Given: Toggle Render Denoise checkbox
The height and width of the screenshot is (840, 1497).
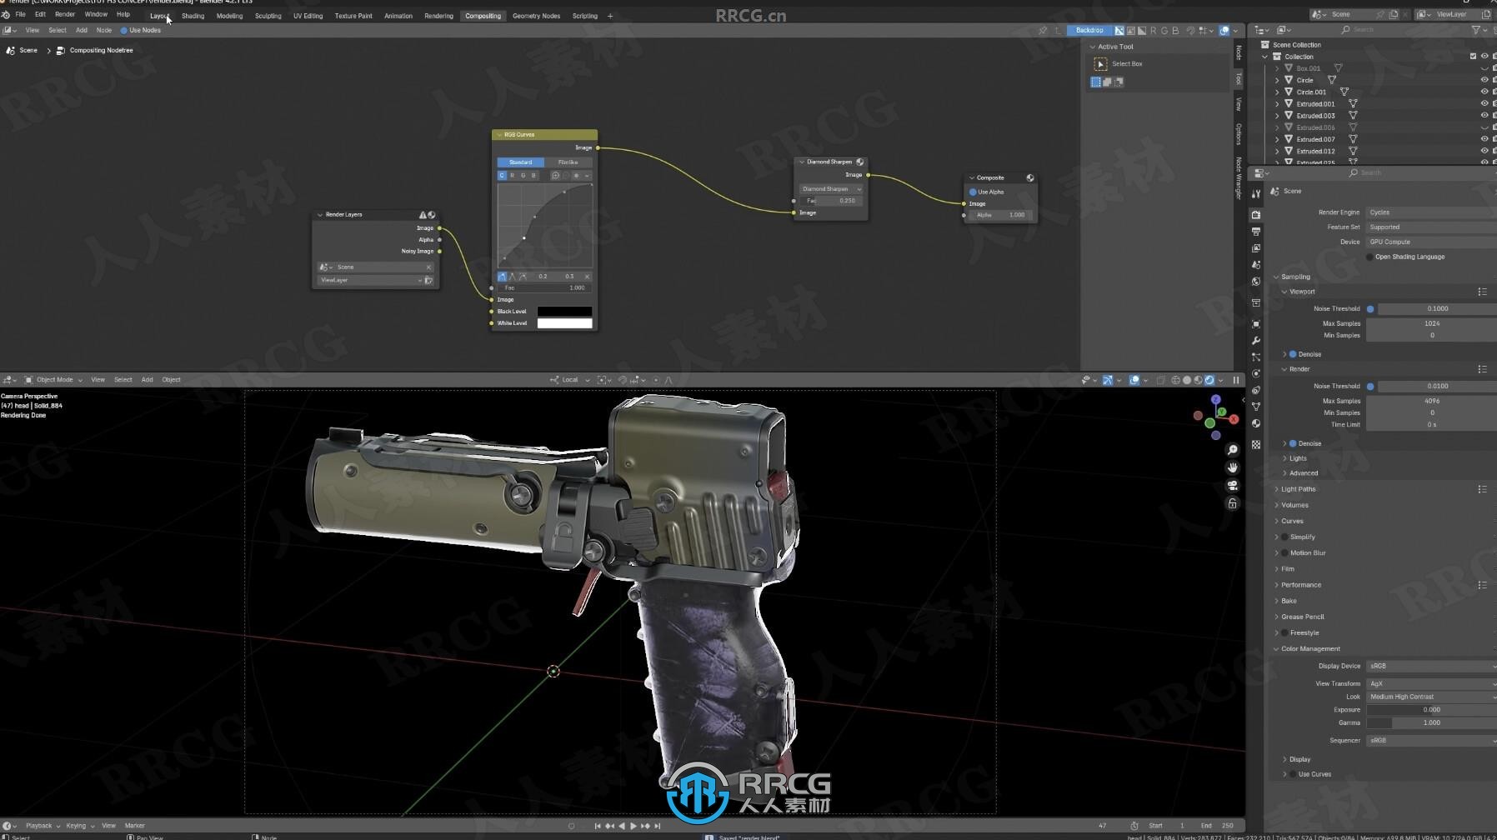Looking at the screenshot, I should (x=1293, y=443).
